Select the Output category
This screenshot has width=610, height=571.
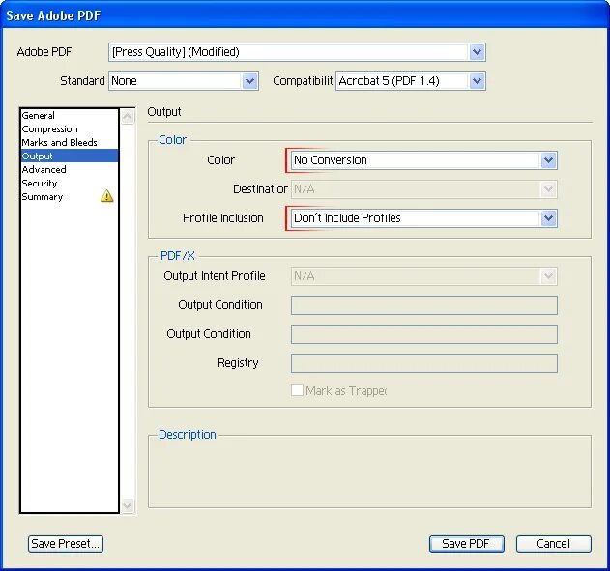click(70, 156)
